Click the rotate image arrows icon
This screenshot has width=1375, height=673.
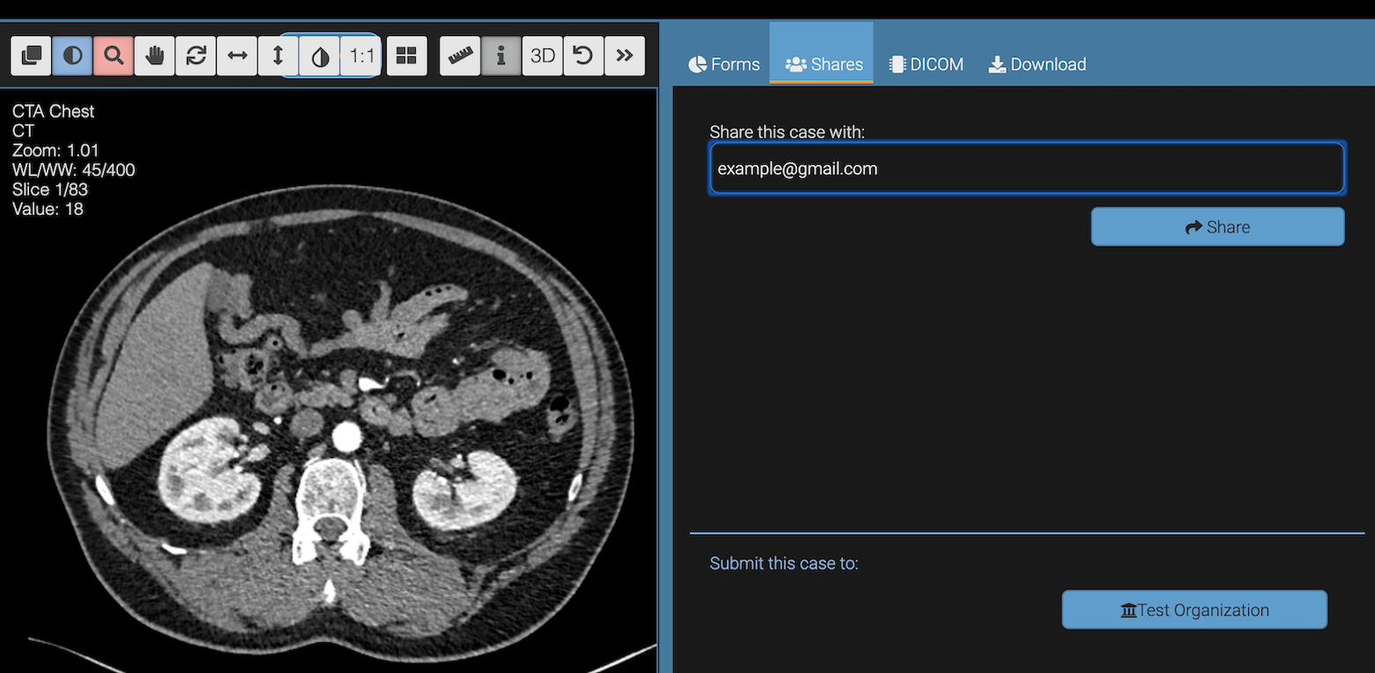(x=196, y=55)
